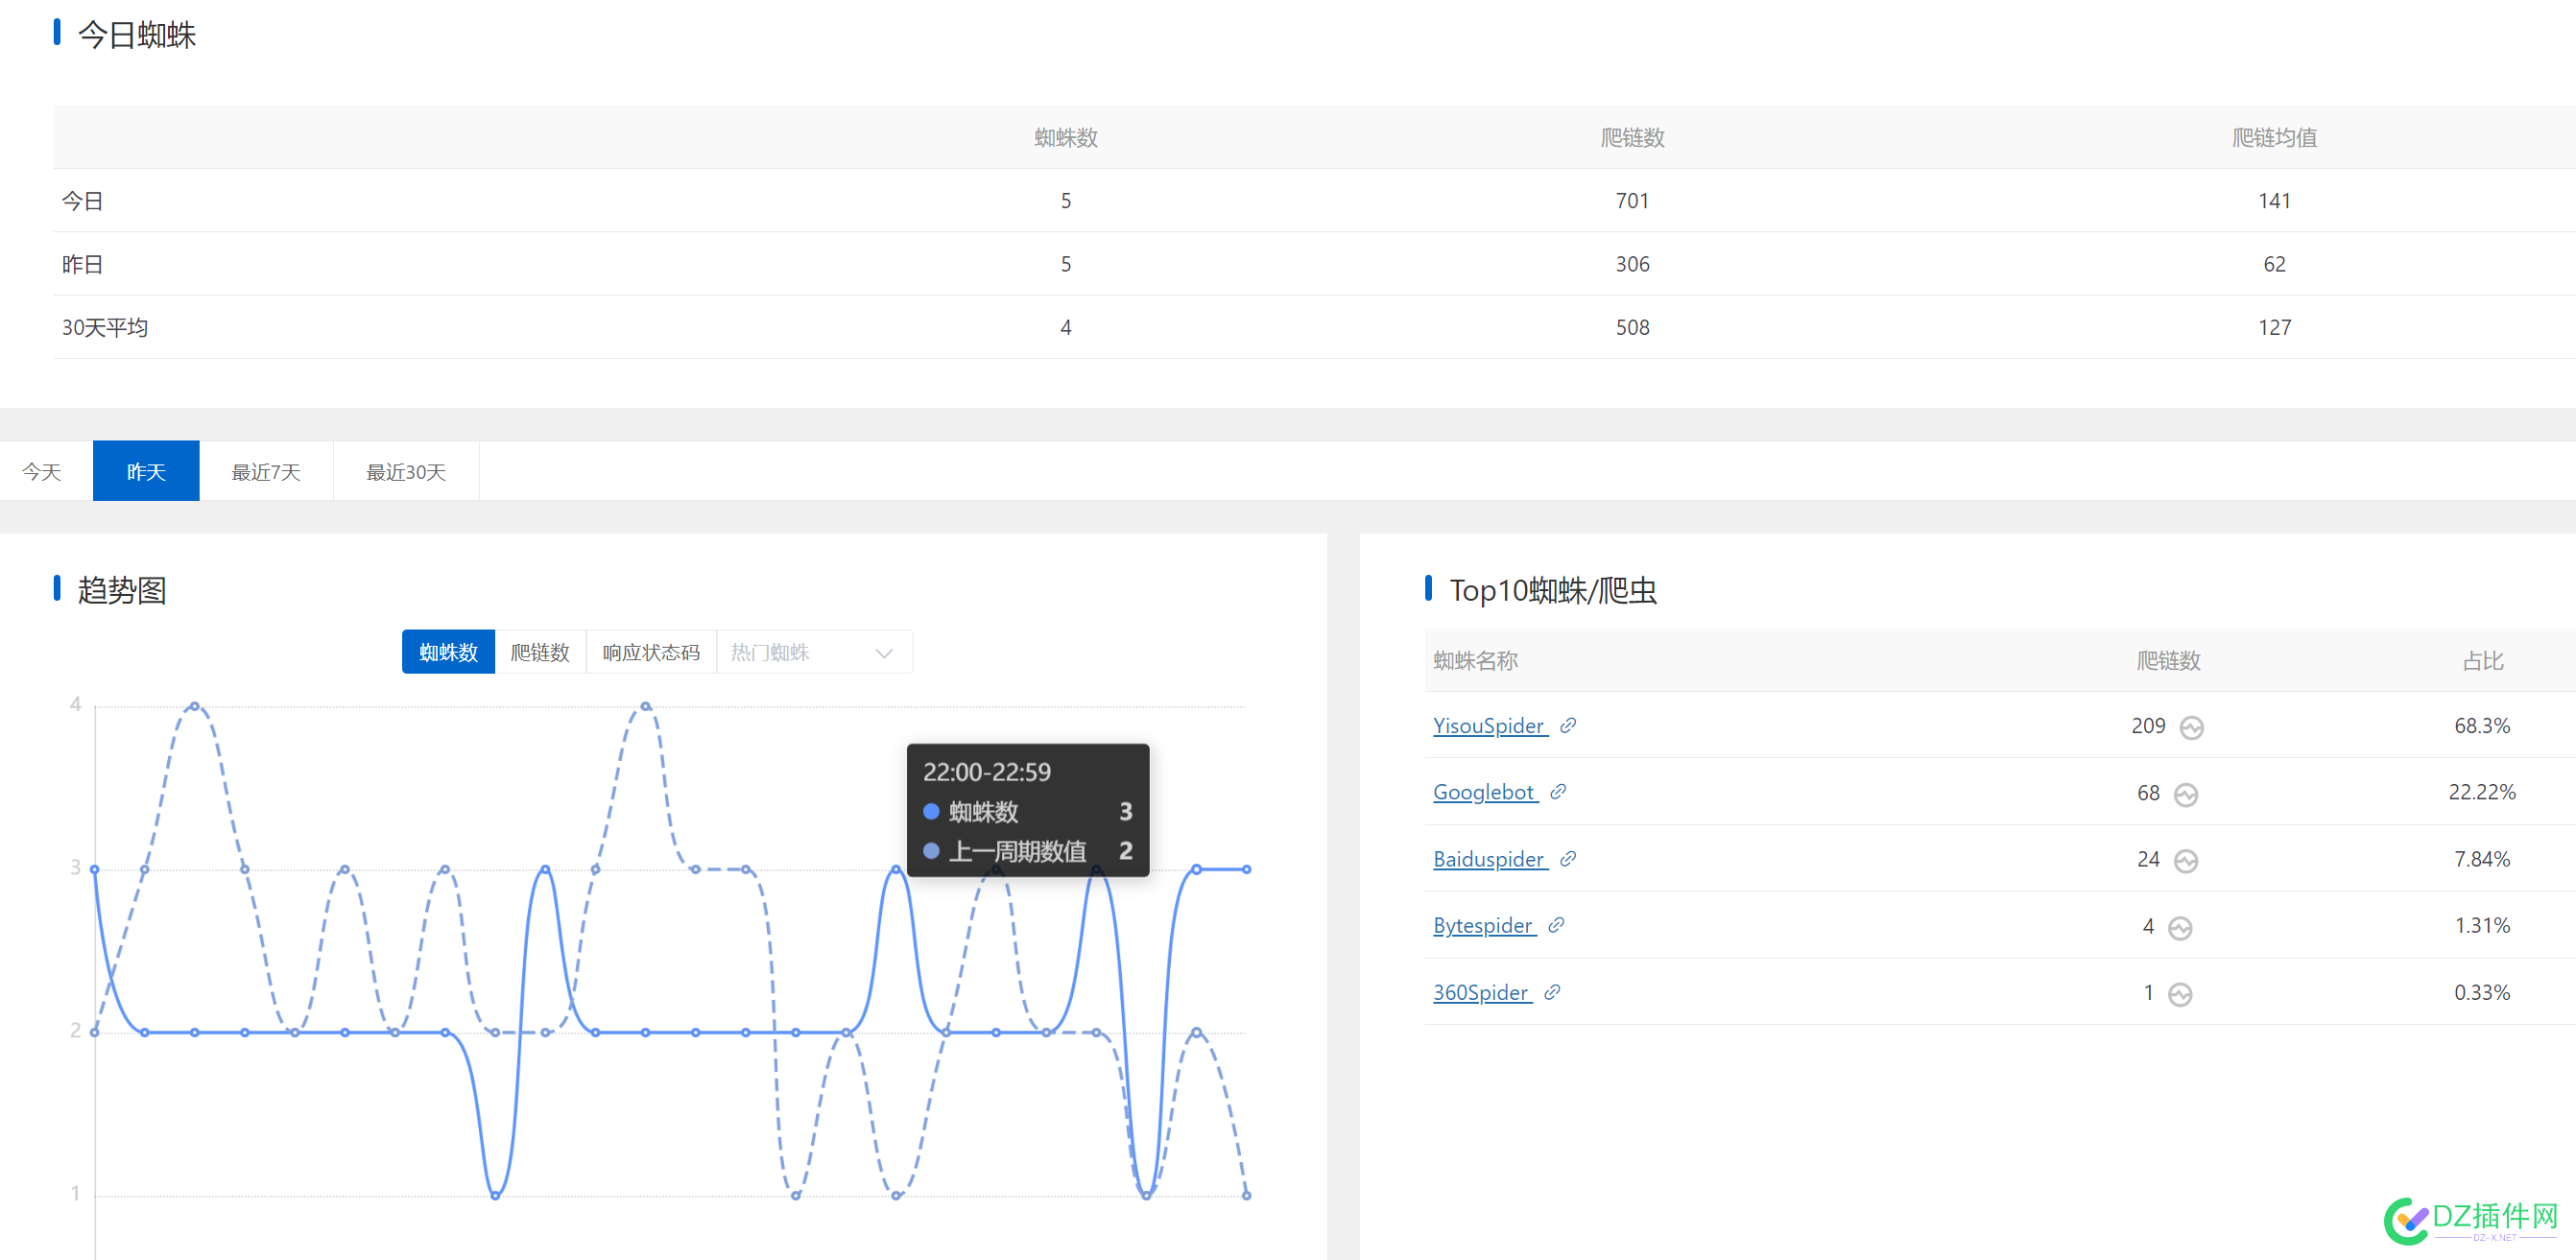Viewport: 2576px width, 1260px height.
Task: Open the Bytespider link
Action: [x=1484, y=925]
